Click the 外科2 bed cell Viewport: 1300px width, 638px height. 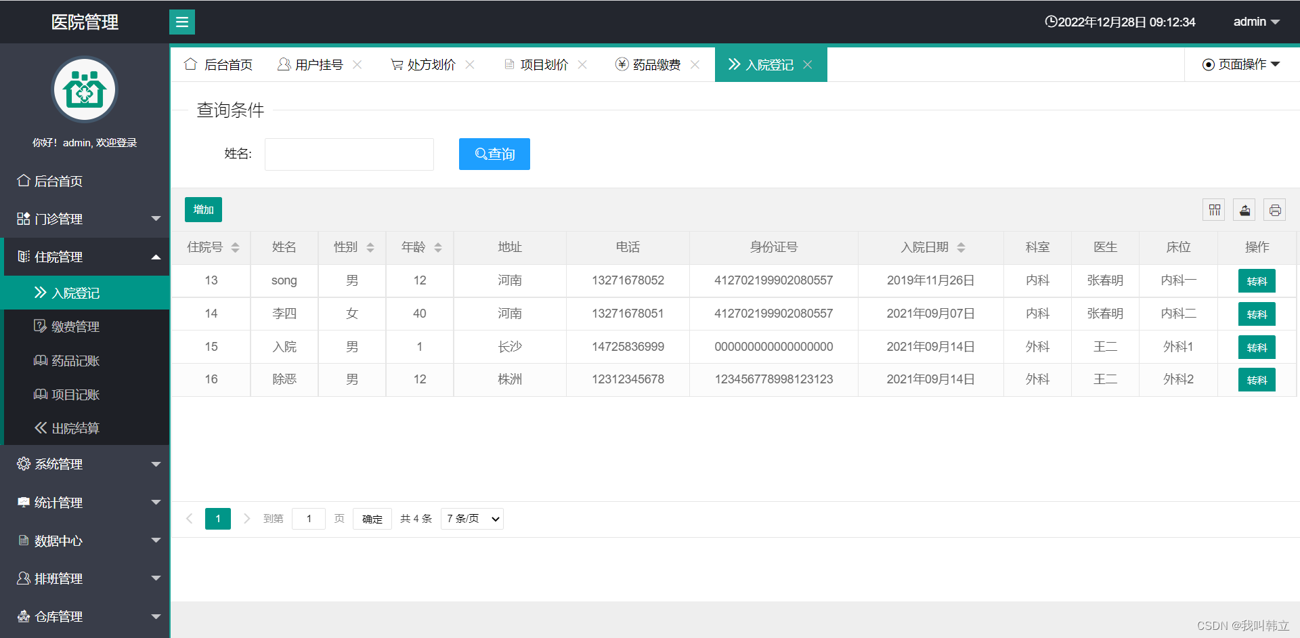tap(1179, 379)
